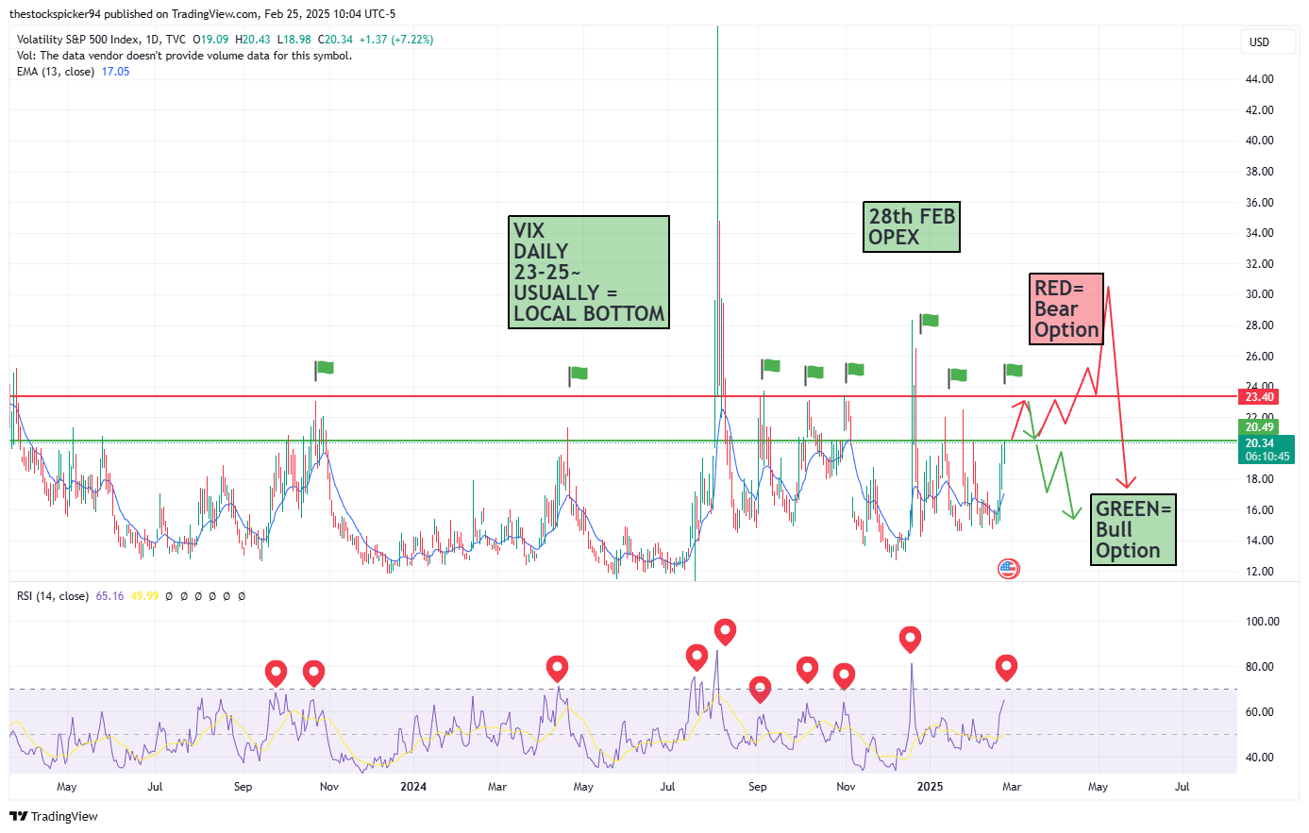Click the 'GREEN= Bull Option' annotation
This screenshot has width=1309, height=833.
point(1133,529)
